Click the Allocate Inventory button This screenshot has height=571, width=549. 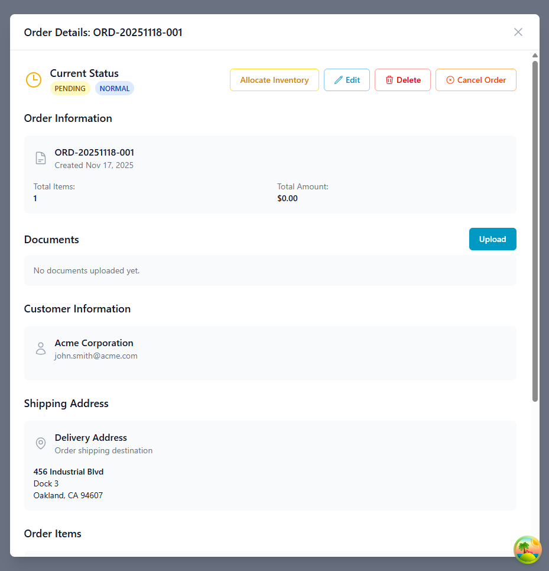coord(274,79)
